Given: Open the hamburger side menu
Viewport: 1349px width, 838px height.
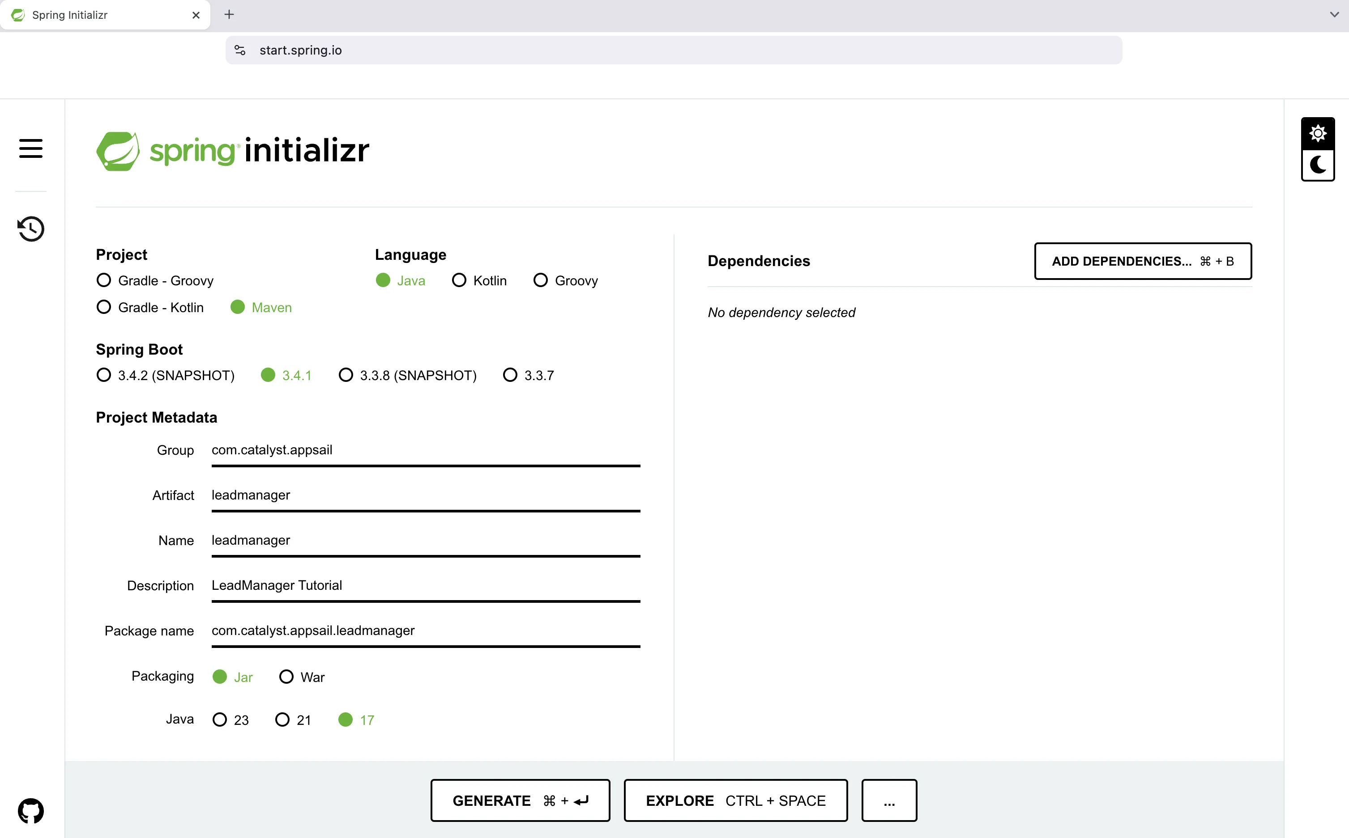Looking at the screenshot, I should click(x=30, y=148).
